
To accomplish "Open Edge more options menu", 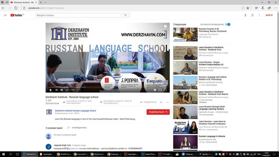I will point(276,8).
